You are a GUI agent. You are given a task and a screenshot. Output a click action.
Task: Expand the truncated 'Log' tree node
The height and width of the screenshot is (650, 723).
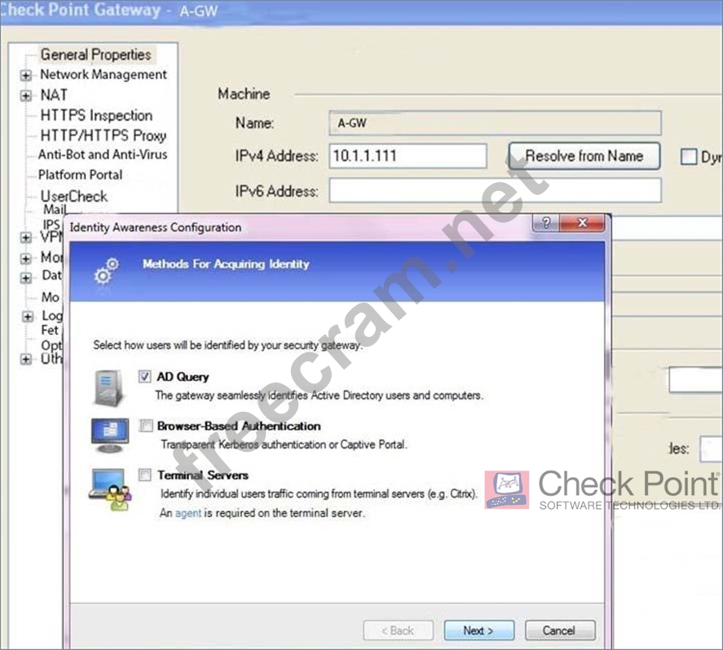pyautogui.click(x=28, y=316)
